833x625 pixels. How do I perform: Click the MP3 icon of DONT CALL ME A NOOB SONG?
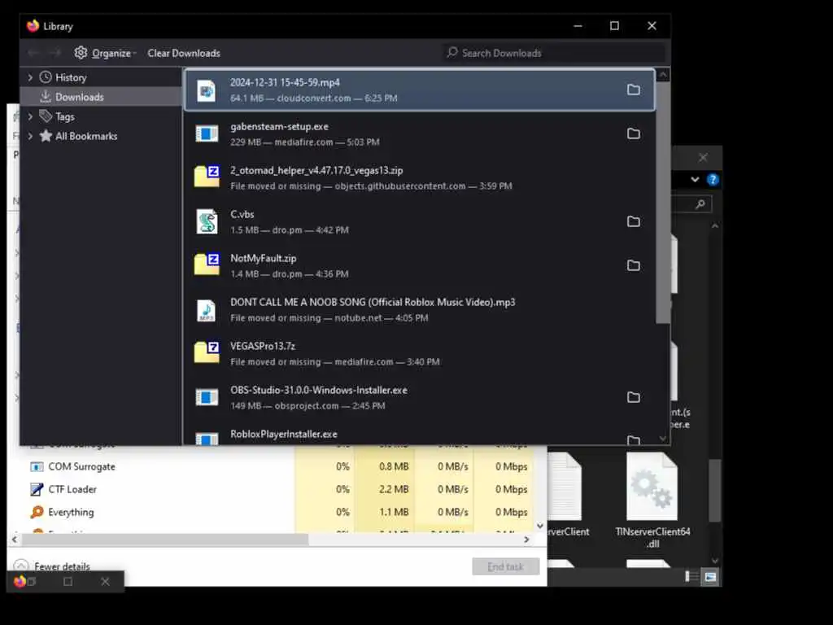pyautogui.click(x=207, y=310)
